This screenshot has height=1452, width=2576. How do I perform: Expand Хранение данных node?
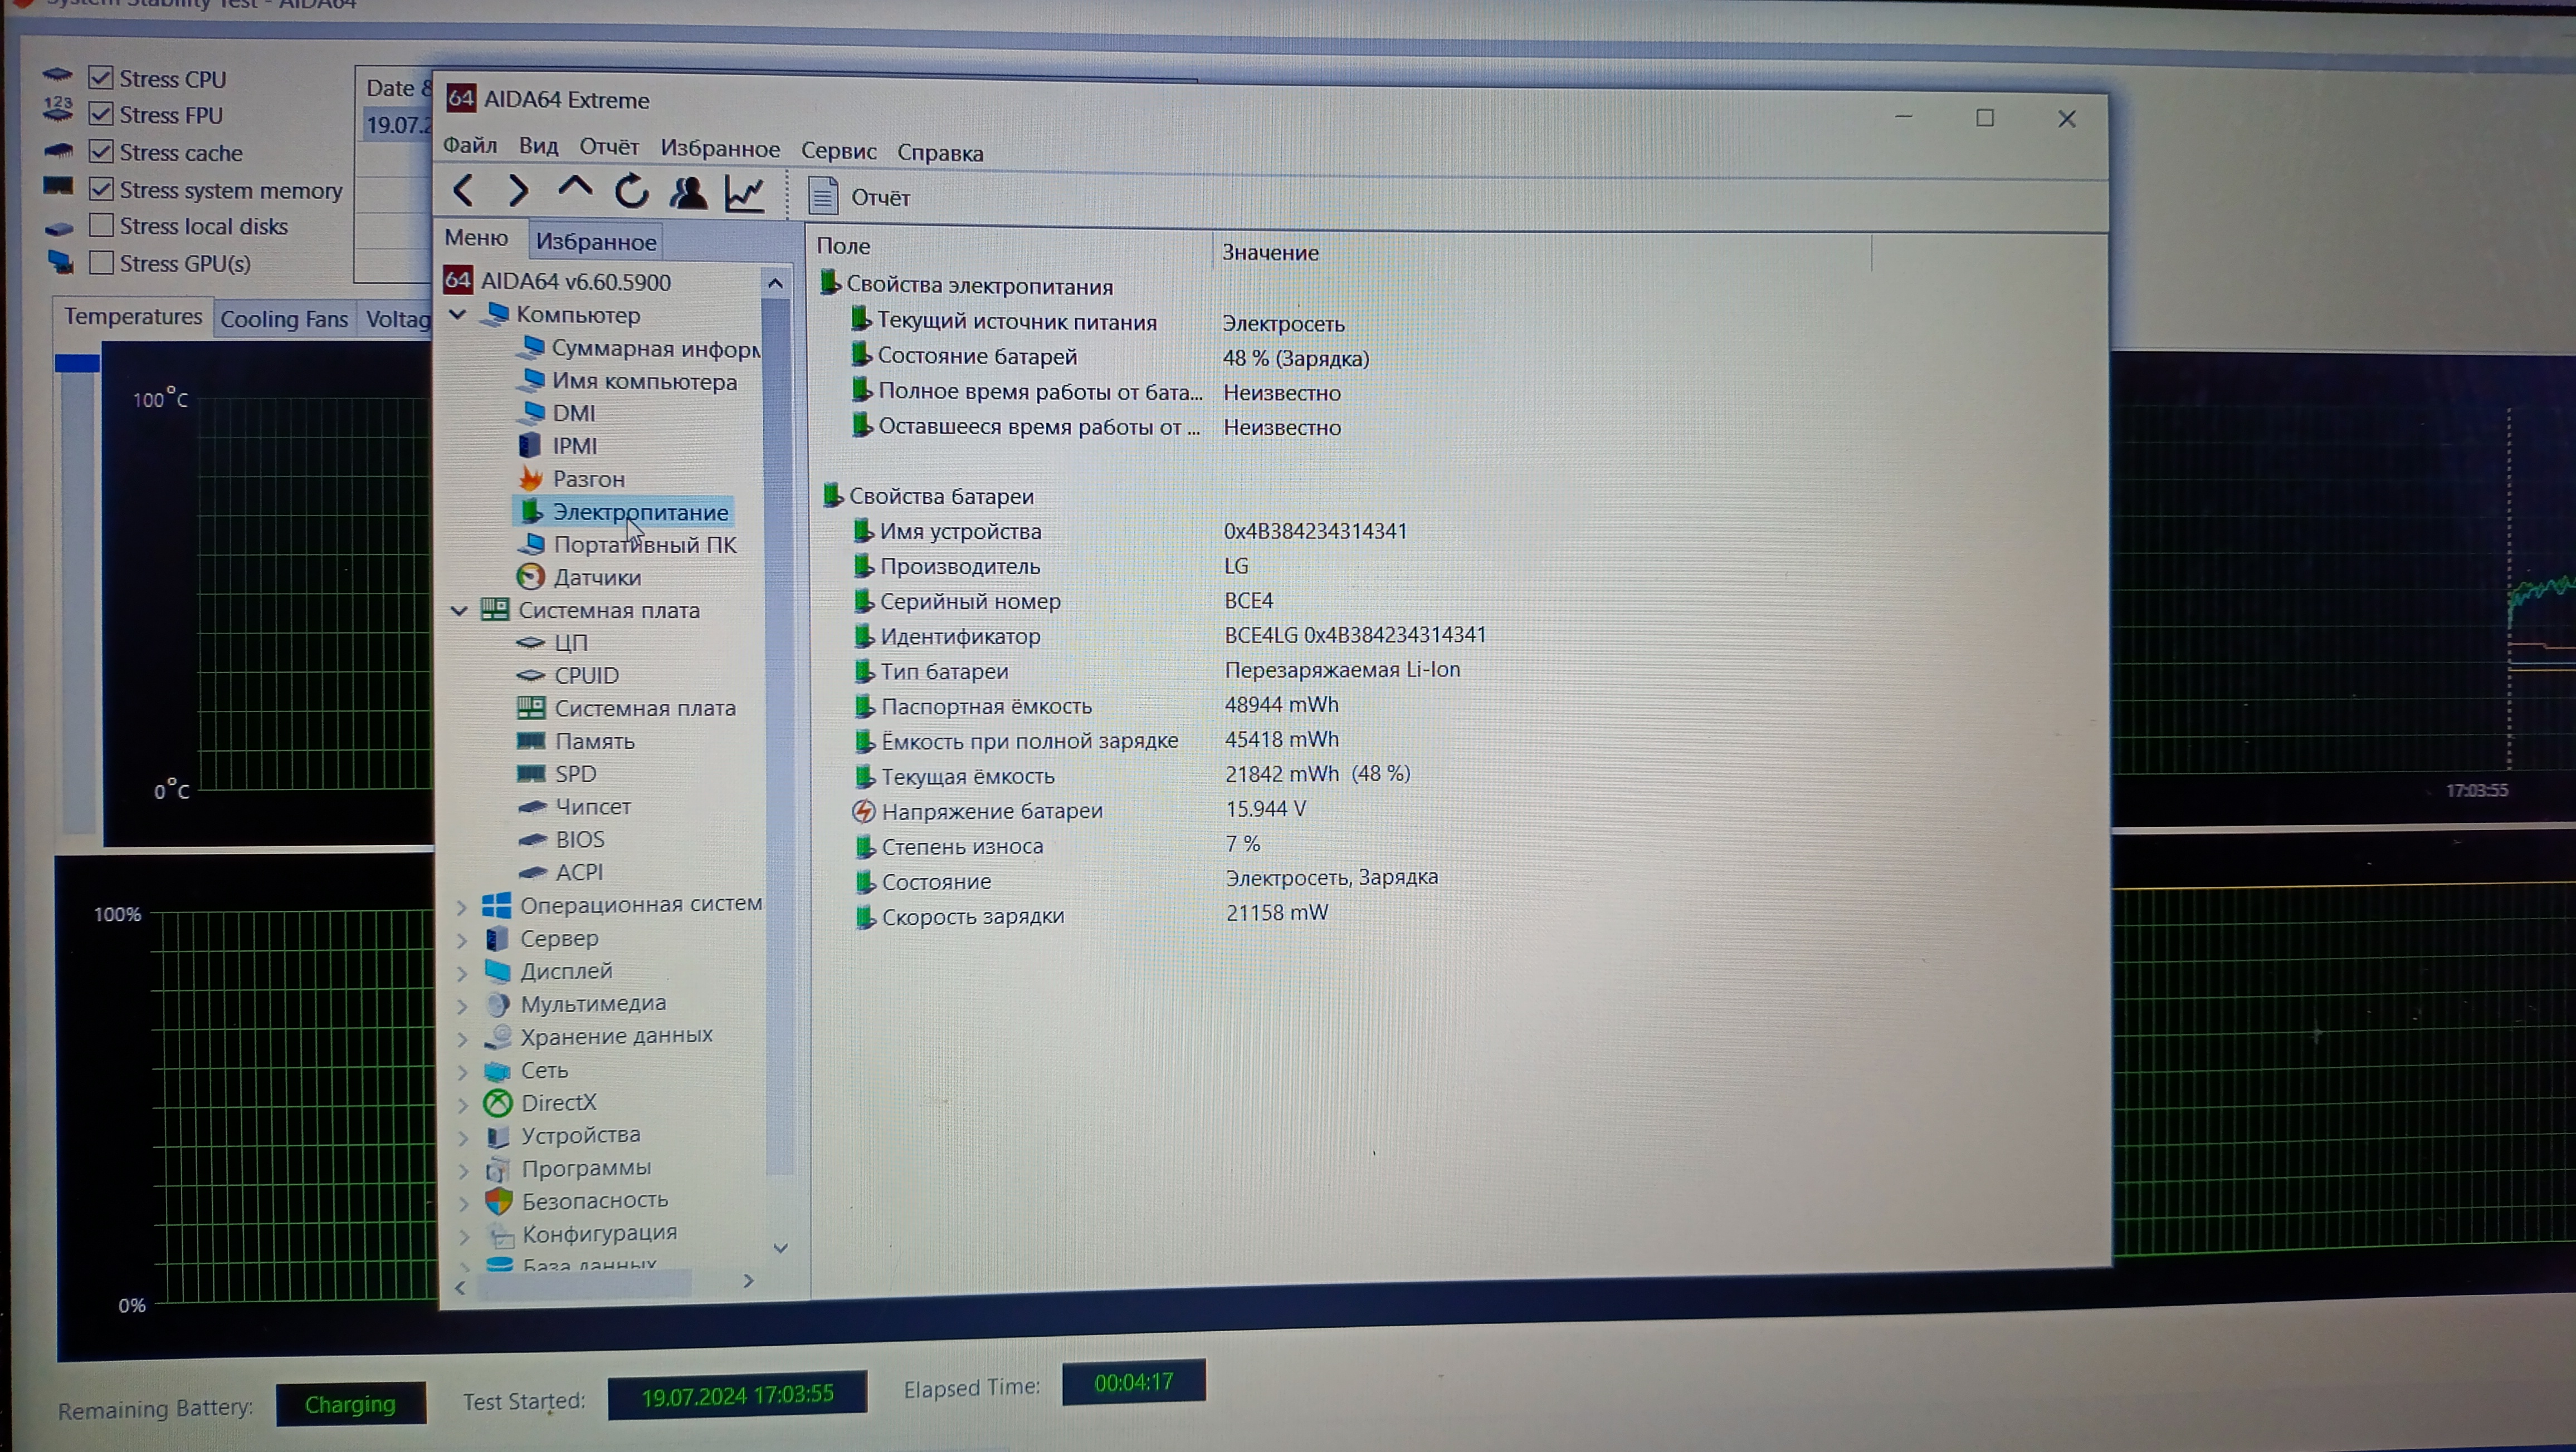click(462, 1038)
